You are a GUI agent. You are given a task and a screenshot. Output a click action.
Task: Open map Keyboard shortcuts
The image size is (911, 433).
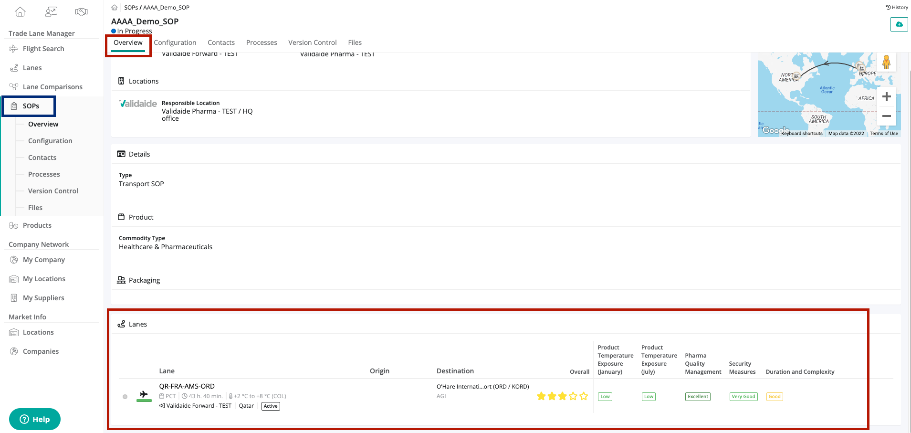coord(802,134)
